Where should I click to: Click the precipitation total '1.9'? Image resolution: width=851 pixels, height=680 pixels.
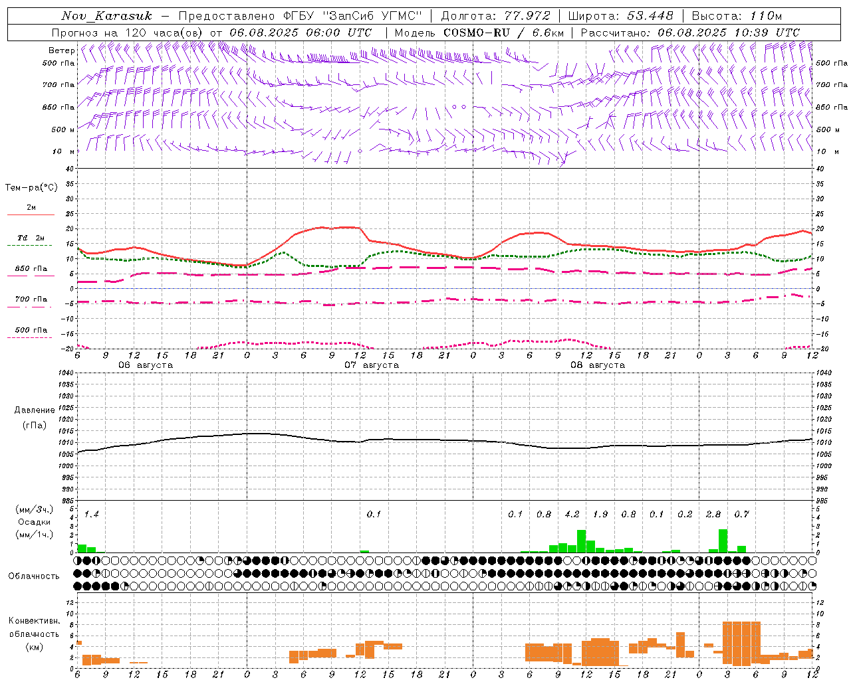[600, 515]
